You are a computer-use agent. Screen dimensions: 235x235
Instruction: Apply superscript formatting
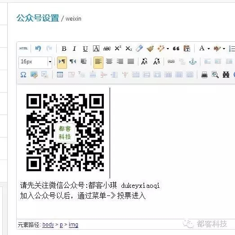click(x=118, y=49)
